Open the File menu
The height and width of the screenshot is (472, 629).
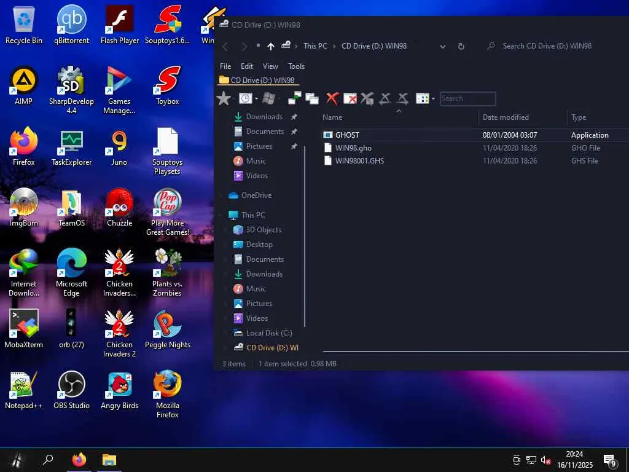coord(225,66)
